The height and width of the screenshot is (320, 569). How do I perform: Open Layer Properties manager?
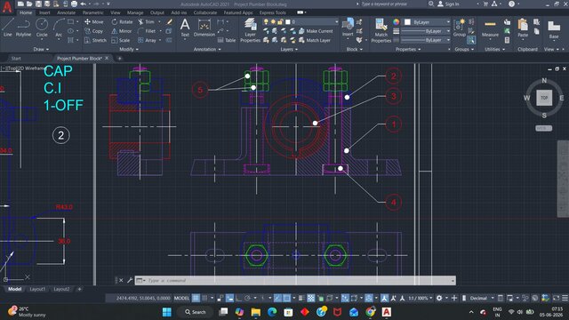[250, 30]
